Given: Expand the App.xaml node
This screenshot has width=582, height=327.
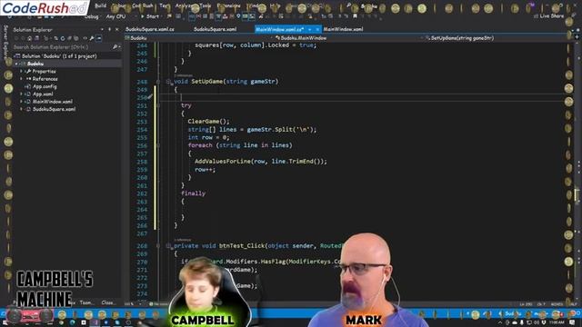Looking at the screenshot, I should click(x=22, y=94).
